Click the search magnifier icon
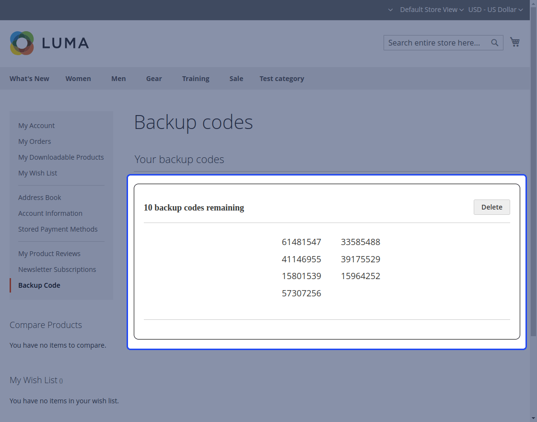This screenshot has height=422, width=537. click(x=495, y=43)
